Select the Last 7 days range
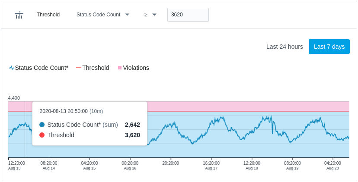 tap(329, 47)
